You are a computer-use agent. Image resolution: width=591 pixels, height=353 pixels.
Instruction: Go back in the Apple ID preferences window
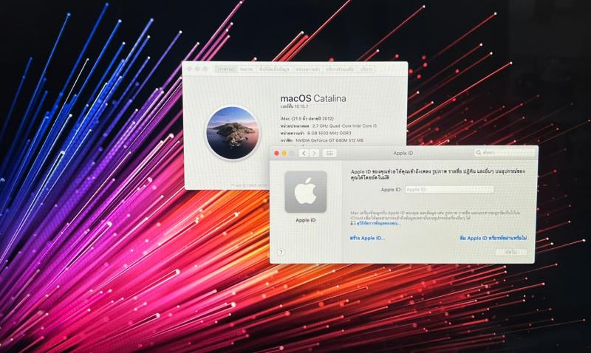pyautogui.click(x=304, y=153)
